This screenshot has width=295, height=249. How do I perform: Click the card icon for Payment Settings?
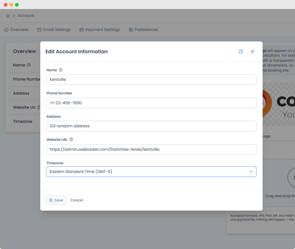(82, 30)
